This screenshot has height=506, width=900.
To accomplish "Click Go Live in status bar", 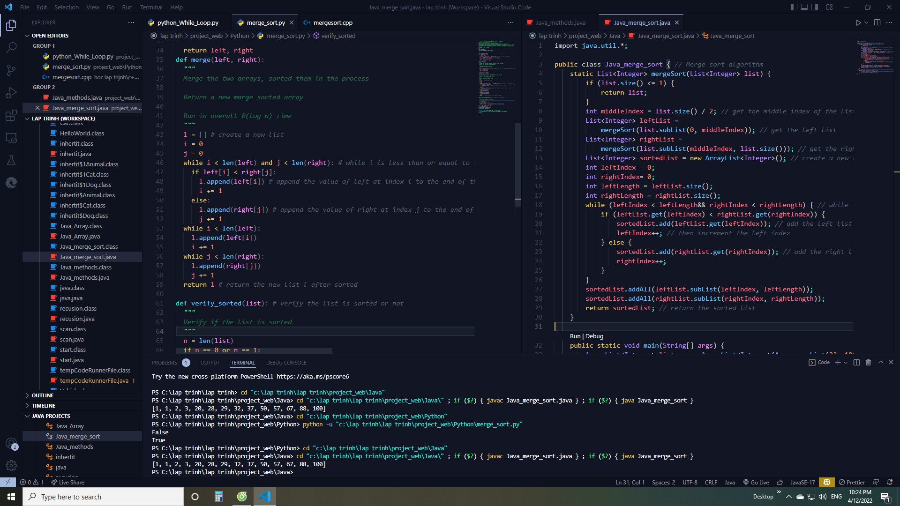I will 756,482.
